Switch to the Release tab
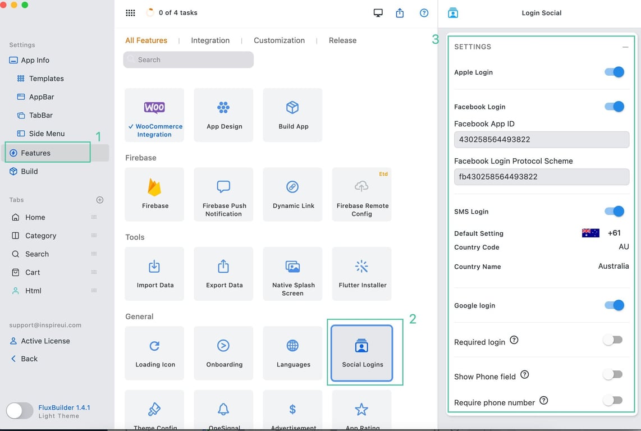The height and width of the screenshot is (431, 641). point(342,40)
